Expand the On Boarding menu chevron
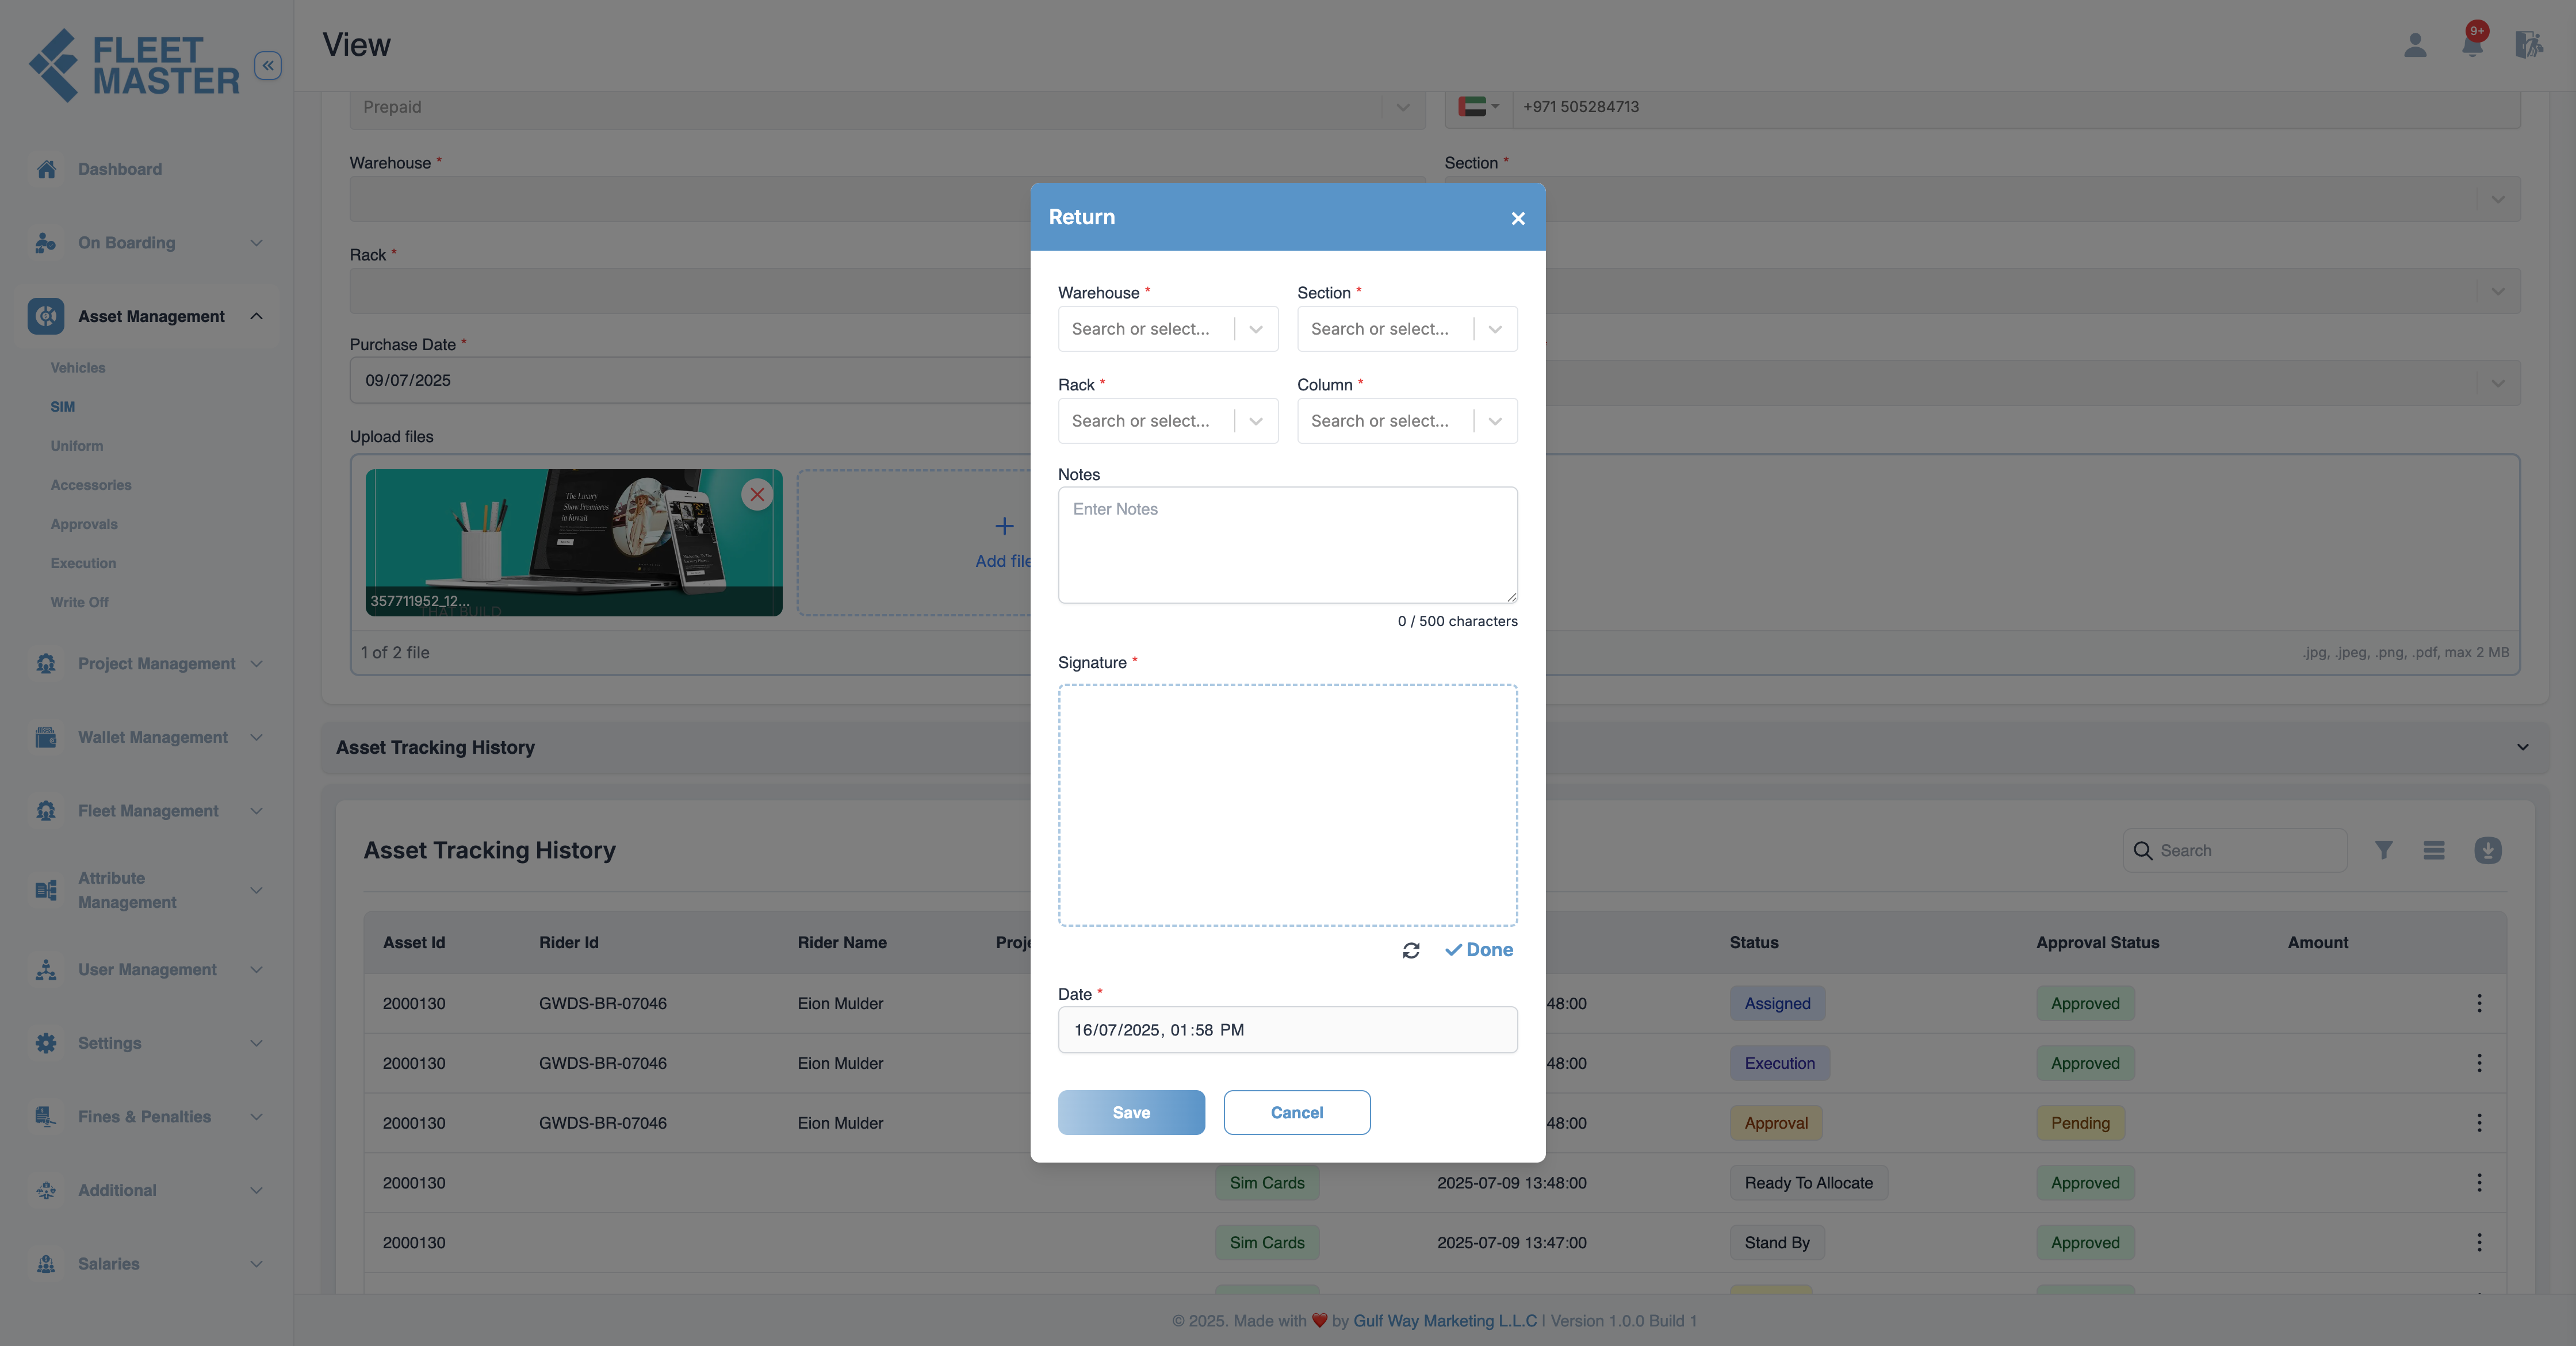The height and width of the screenshot is (1346, 2576). [256, 243]
